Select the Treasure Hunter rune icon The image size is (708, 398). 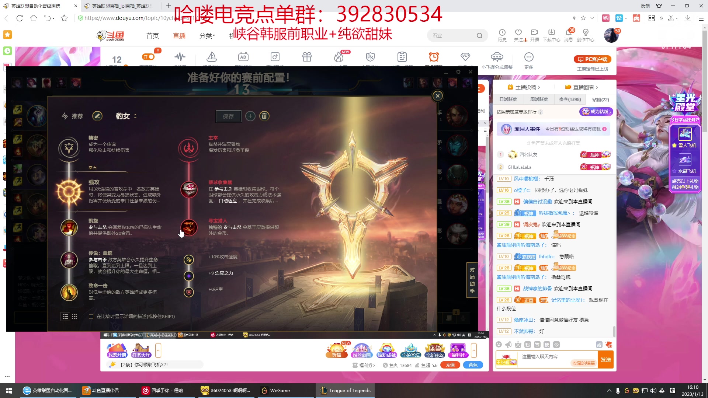tap(189, 227)
